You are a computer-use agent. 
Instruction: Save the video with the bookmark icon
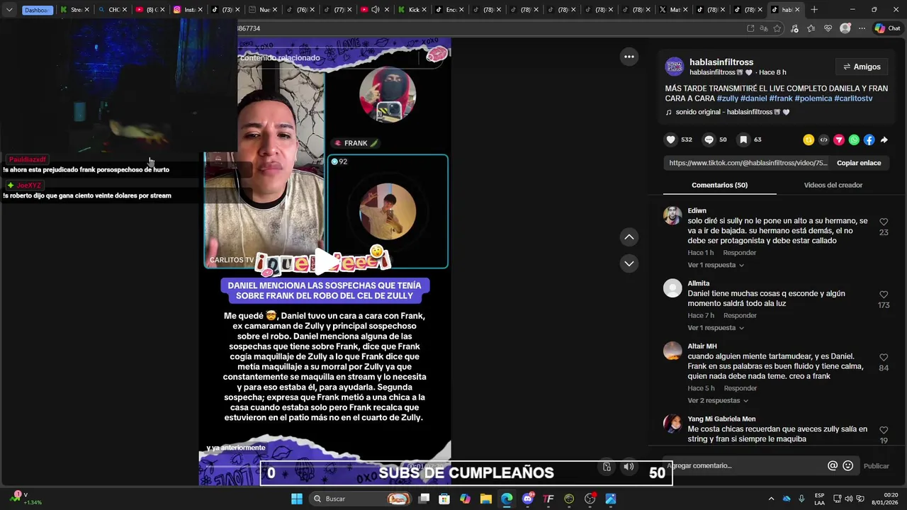[x=743, y=140]
